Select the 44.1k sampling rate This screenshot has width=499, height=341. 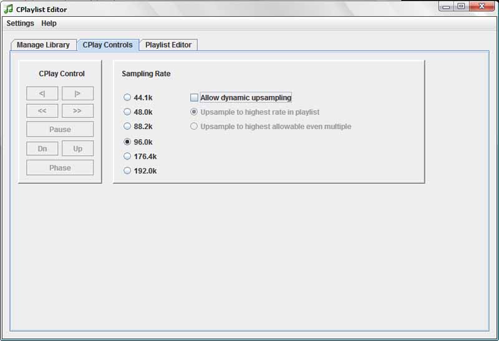(138, 97)
